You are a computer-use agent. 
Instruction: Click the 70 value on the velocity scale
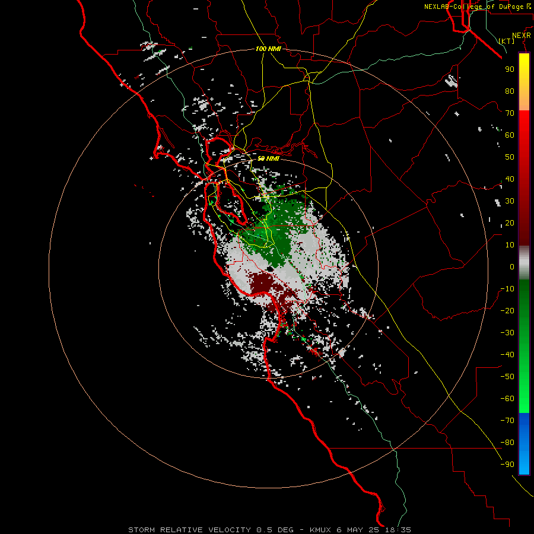[510, 113]
